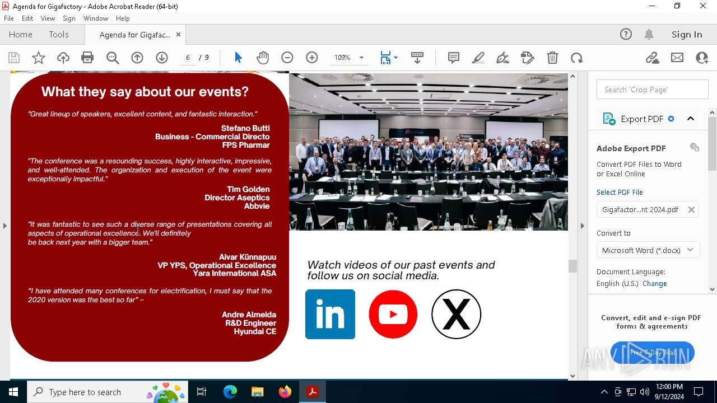Close the Agenda for Gigafactory document tab
Viewport: 717px width, 403px height.
[x=178, y=35]
